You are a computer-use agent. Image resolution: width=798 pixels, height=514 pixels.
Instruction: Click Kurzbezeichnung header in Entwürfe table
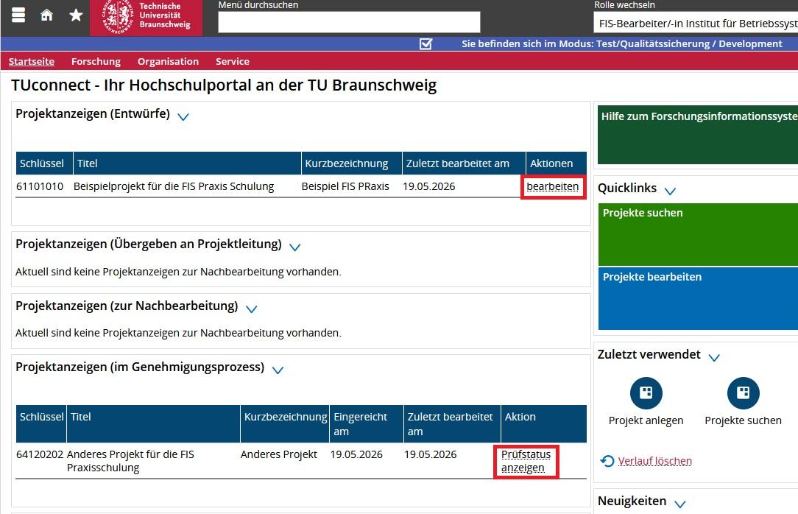pos(352,163)
